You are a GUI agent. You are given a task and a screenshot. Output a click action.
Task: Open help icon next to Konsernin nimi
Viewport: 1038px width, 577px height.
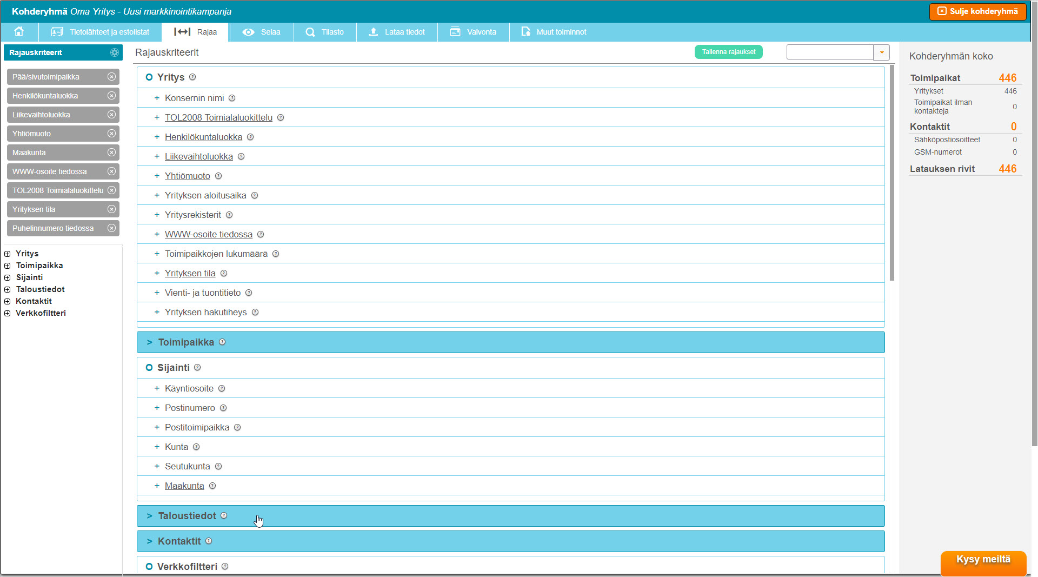pyautogui.click(x=232, y=98)
